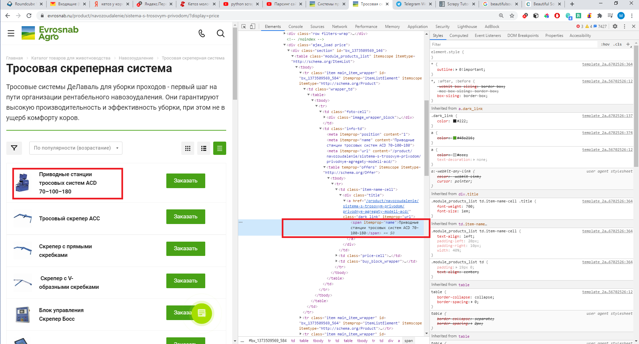Open DevTools three-dot more menu
Screen dimensions: 639x344
click(x=624, y=26)
